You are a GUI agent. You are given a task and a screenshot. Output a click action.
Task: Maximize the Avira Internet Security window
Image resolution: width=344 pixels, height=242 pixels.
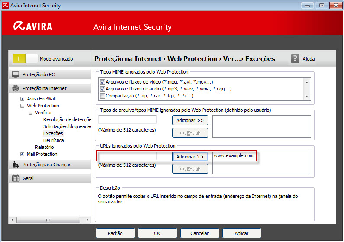point(321,5)
